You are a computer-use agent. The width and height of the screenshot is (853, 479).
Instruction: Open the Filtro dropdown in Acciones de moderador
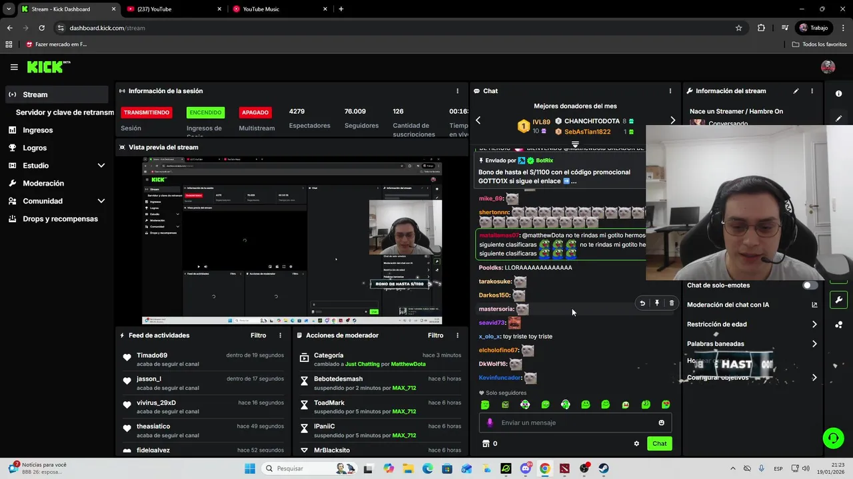click(x=435, y=335)
